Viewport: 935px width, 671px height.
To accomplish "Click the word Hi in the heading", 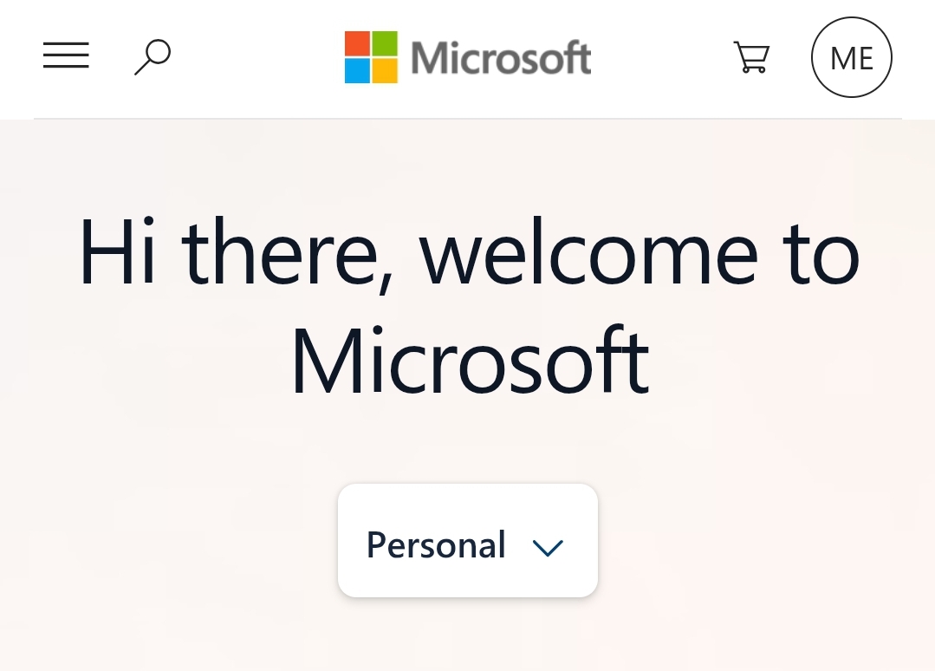I will tap(118, 251).
